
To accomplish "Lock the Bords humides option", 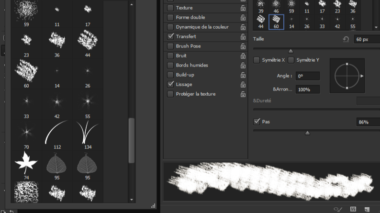I will coord(243,66).
